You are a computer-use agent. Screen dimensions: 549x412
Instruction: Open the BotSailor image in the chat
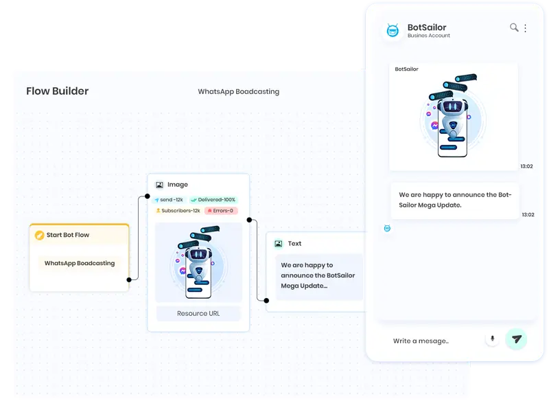(454, 116)
